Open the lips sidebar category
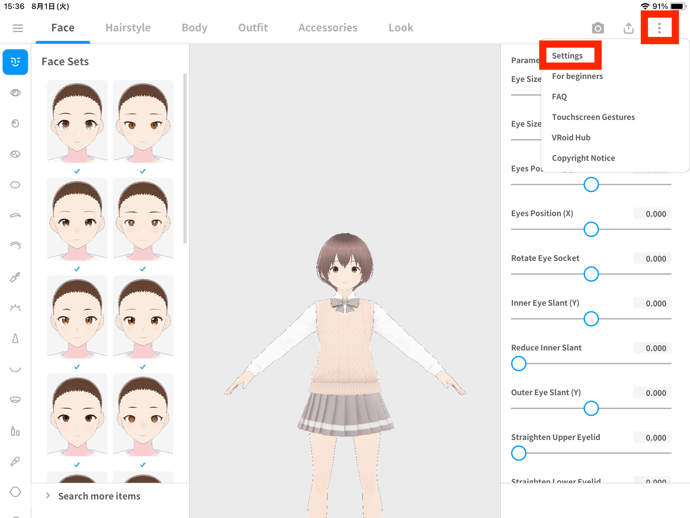 (x=15, y=400)
